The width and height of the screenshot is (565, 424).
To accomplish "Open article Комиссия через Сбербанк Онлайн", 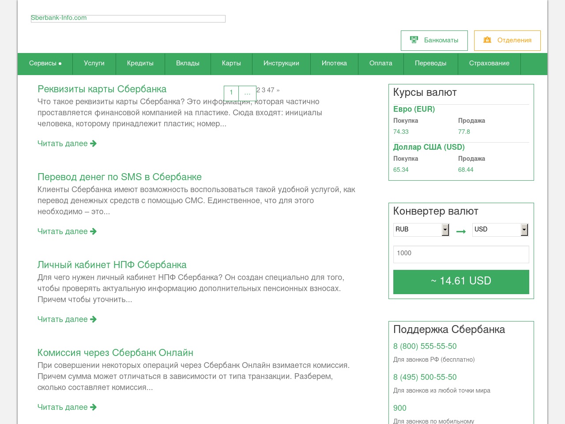I will coord(115,352).
